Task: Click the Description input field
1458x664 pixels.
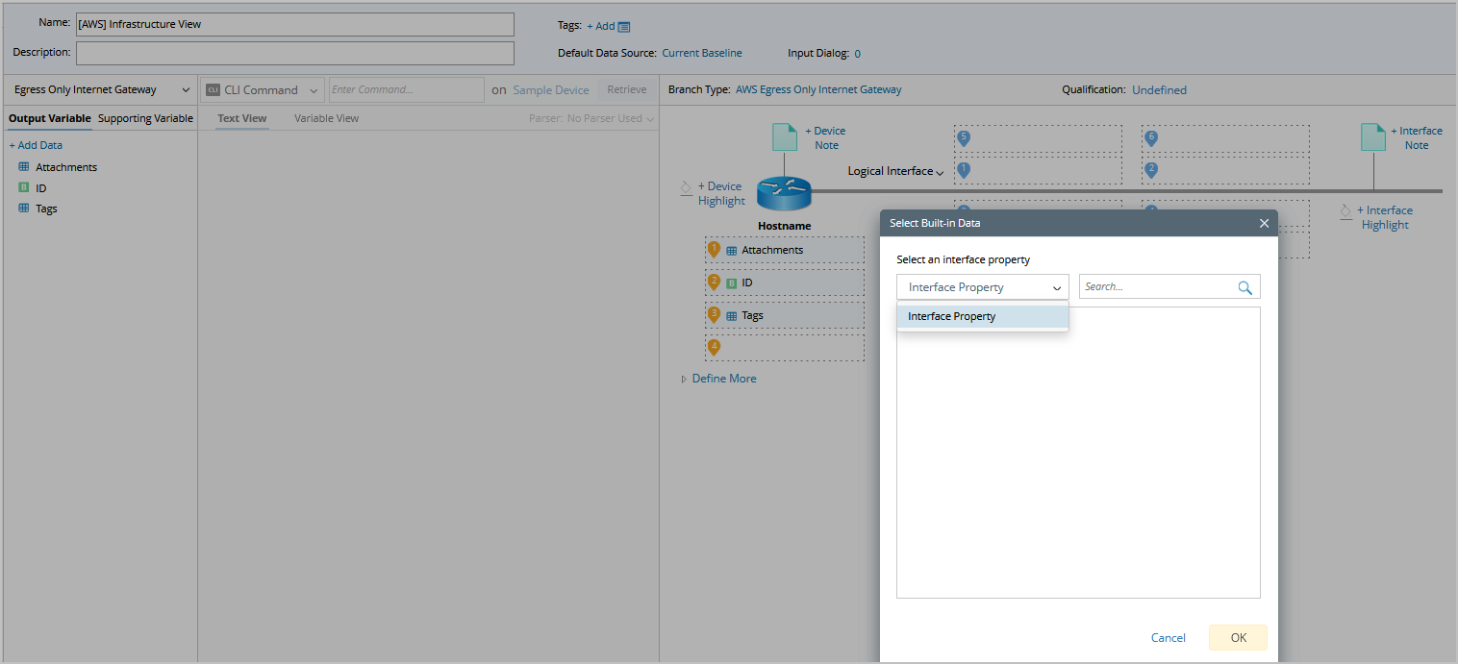Action: coord(294,53)
